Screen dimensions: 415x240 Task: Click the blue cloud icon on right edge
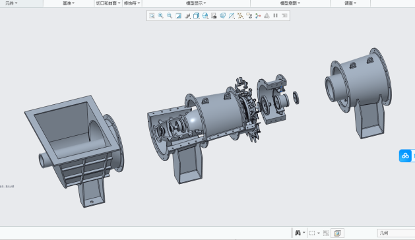coord(405,156)
